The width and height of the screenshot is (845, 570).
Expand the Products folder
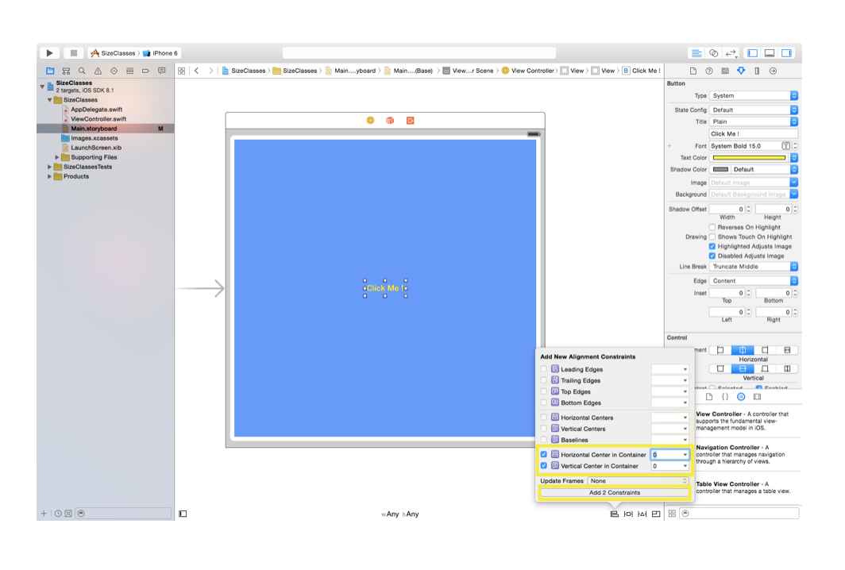point(49,177)
